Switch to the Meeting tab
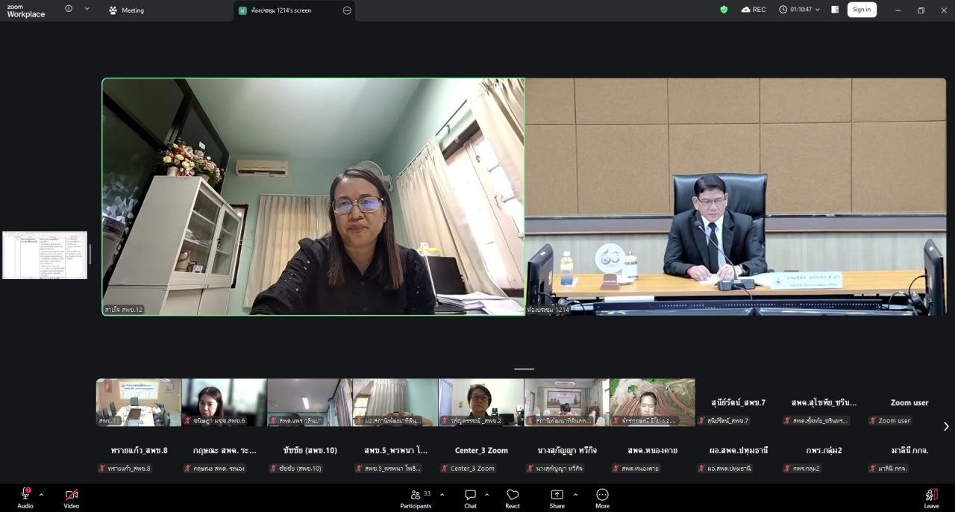 (127, 10)
